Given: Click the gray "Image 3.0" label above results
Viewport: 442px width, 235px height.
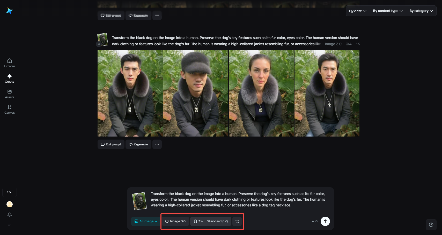Looking at the screenshot, I should tap(333, 44).
